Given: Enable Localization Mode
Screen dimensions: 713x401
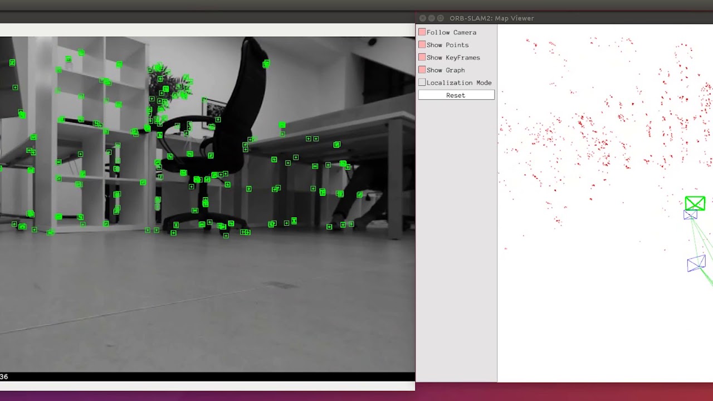Looking at the screenshot, I should point(422,82).
